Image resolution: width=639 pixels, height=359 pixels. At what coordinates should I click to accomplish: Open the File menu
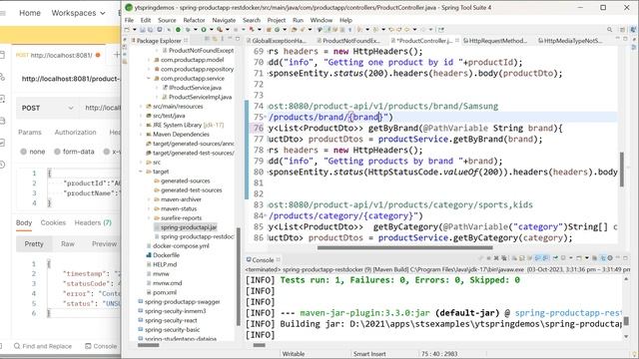pos(129,20)
